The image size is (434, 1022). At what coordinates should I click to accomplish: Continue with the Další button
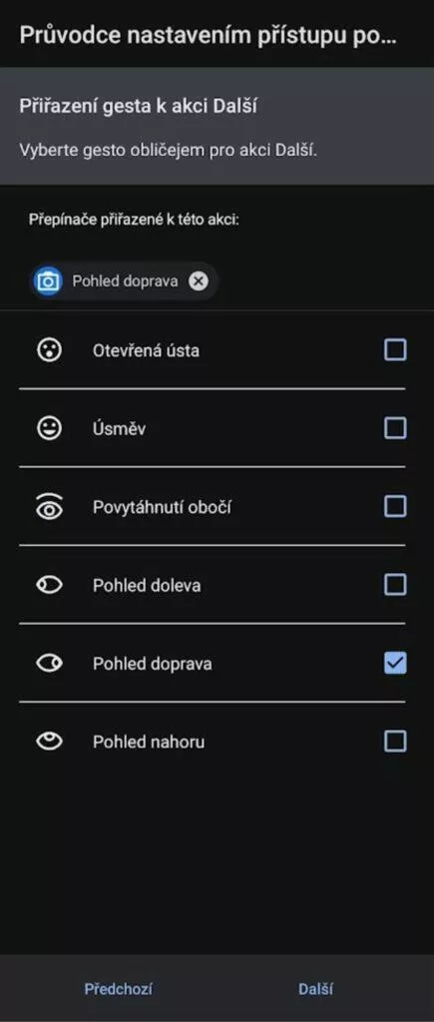[x=315, y=989]
